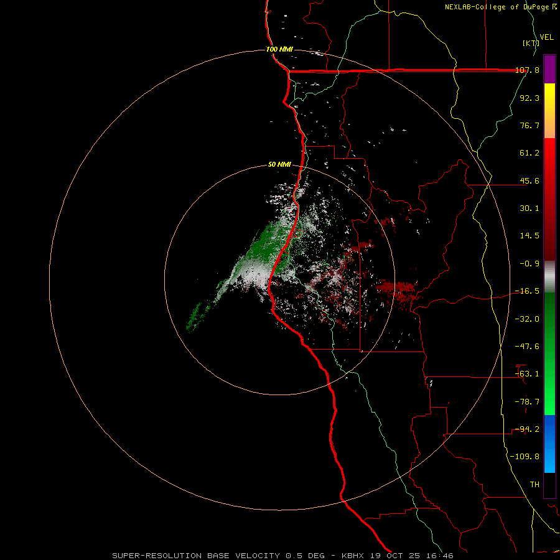Click the -109.8 velocity scale value
The width and height of the screenshot is (560, 560).
525,457
